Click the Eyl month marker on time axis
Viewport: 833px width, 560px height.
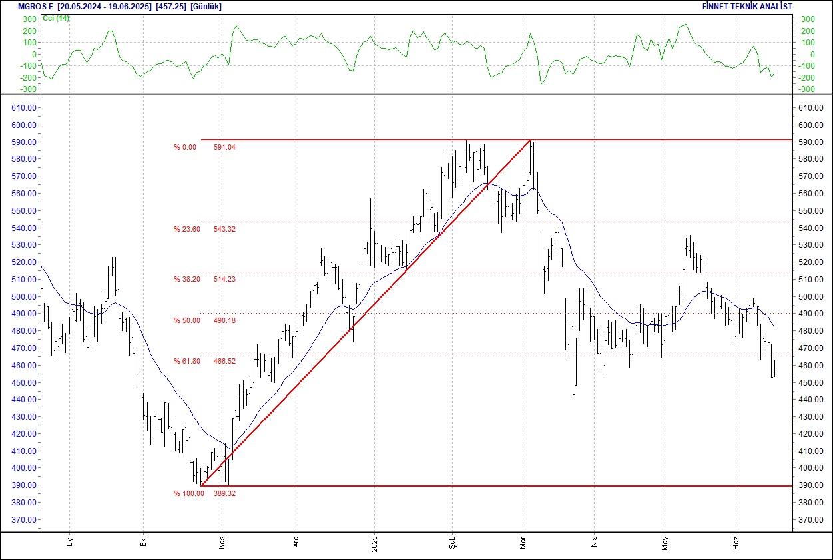69,543
